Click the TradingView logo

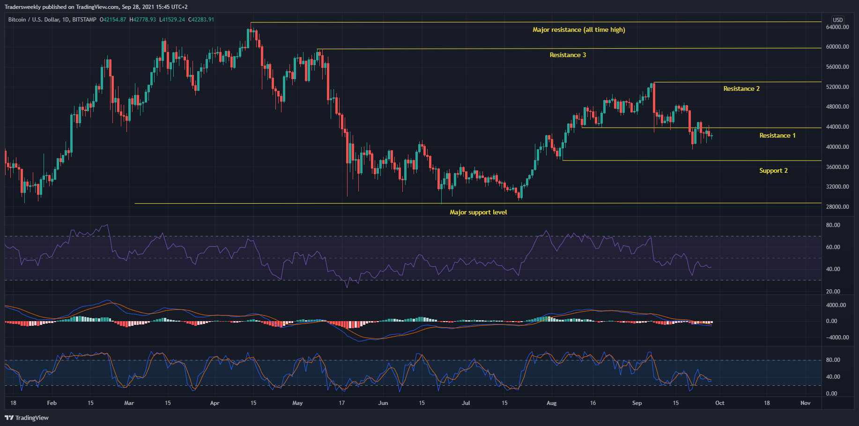tap(27, 418)
